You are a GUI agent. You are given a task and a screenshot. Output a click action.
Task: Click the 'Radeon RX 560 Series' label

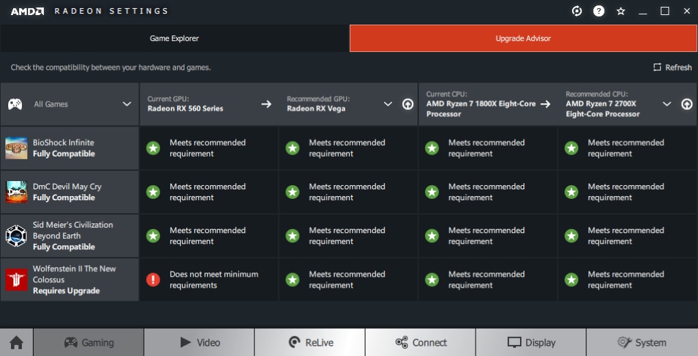pos(185,109)
